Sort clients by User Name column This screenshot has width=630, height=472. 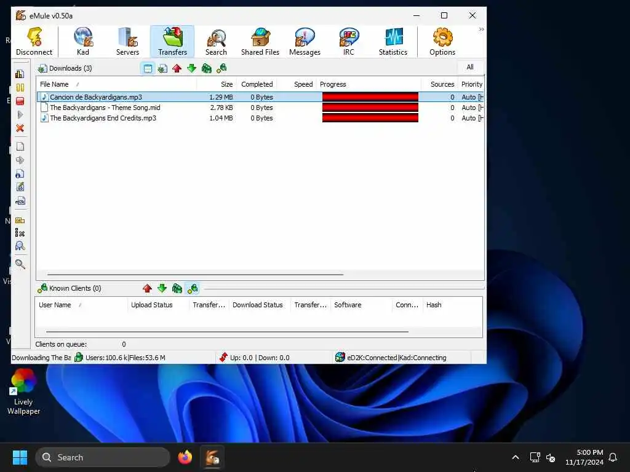[81, 305]
